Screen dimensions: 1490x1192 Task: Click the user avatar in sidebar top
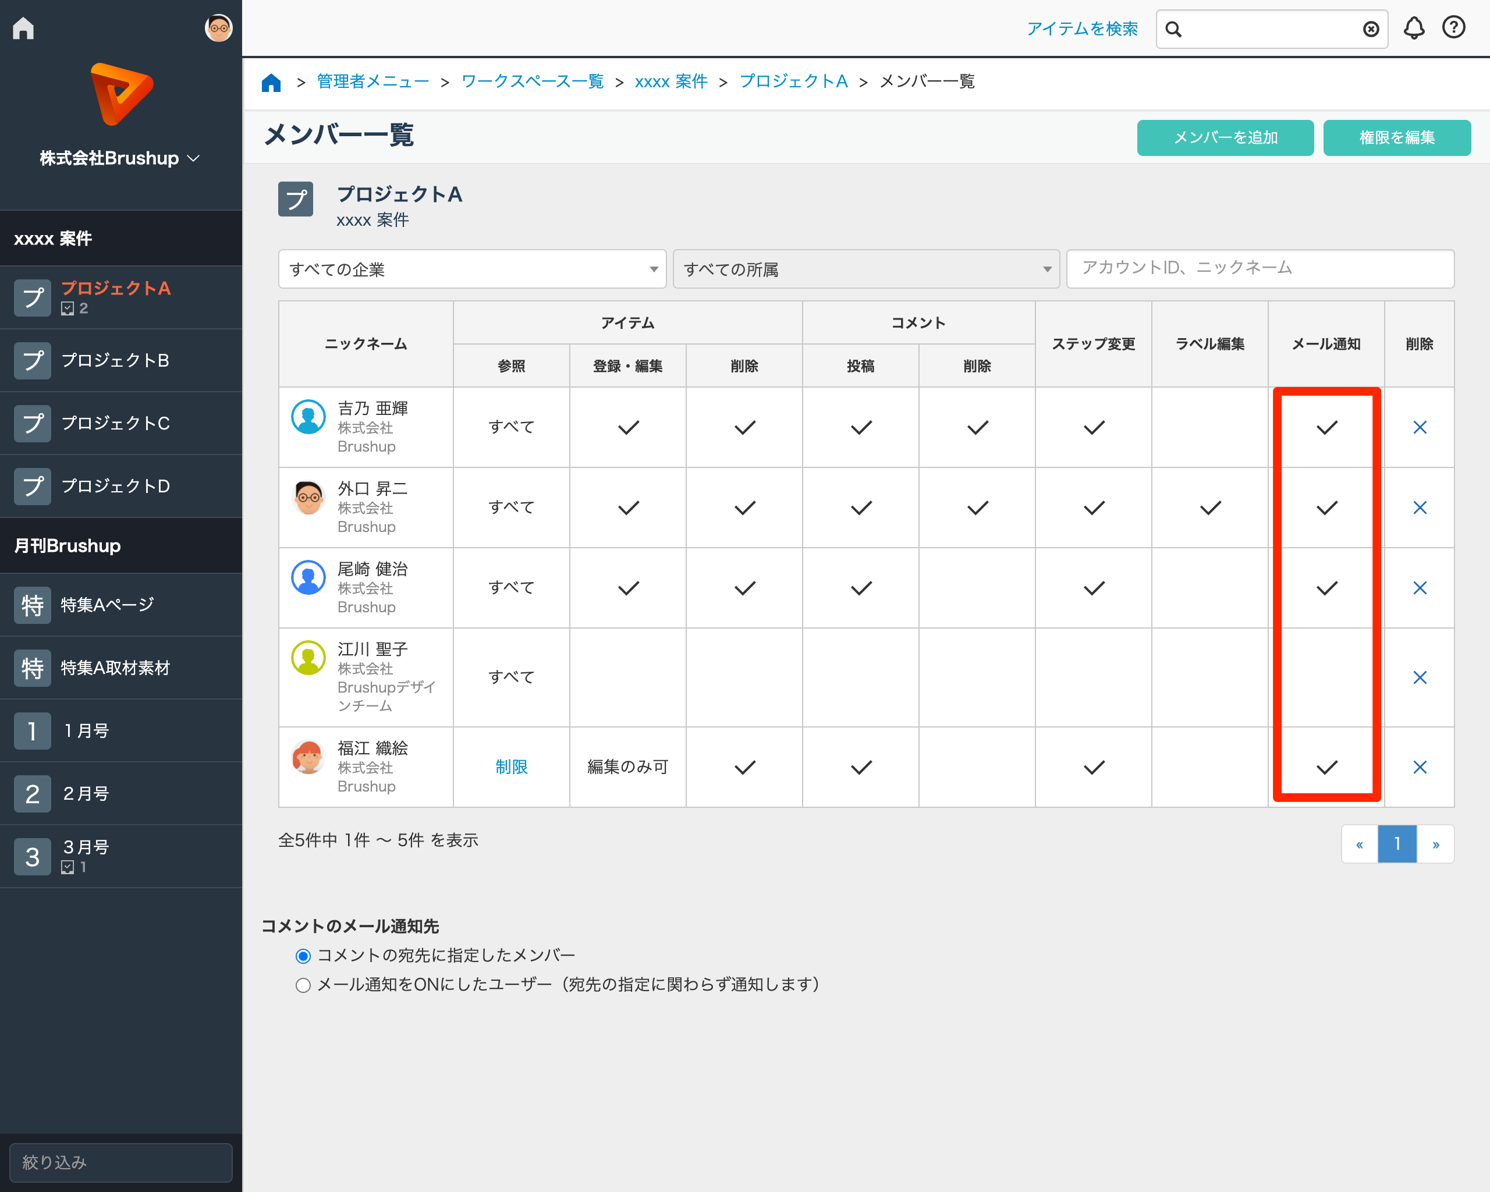[218, 29]
